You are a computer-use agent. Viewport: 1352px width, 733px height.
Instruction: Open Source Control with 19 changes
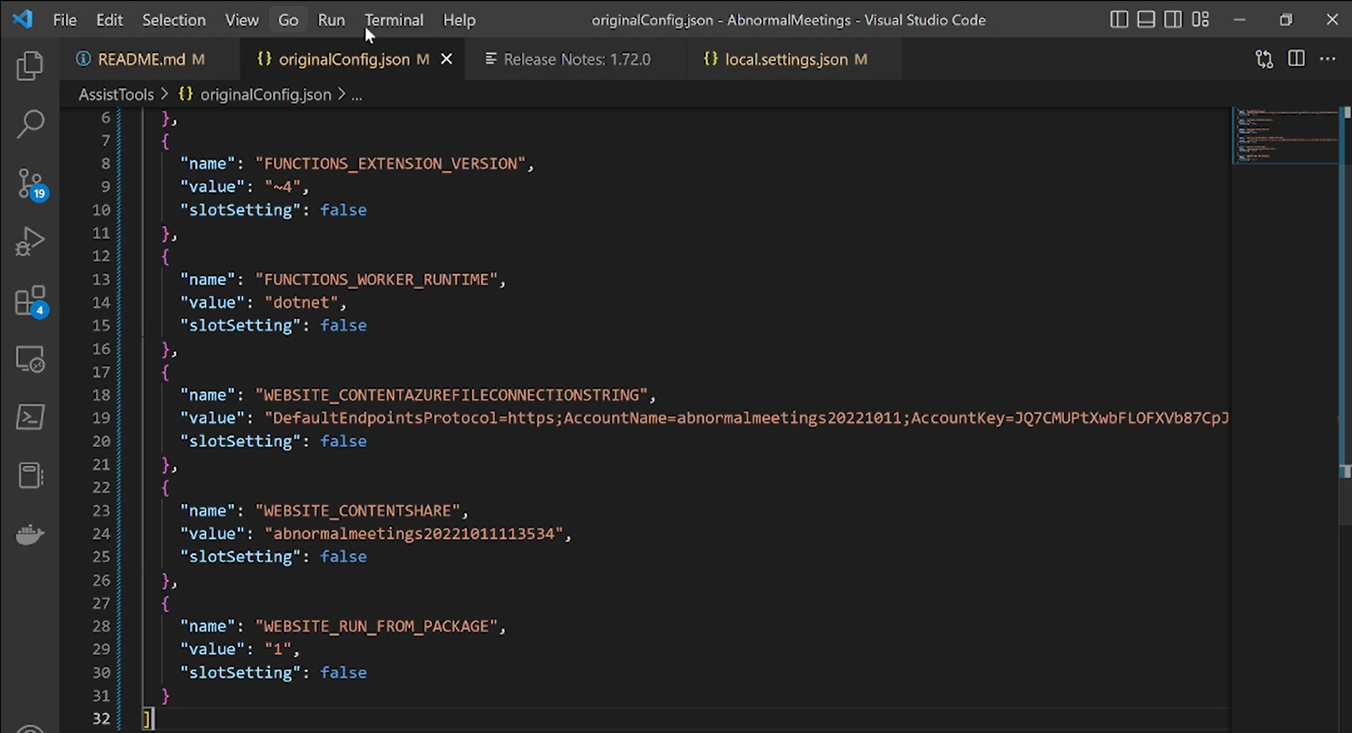[x=29, y=184]
